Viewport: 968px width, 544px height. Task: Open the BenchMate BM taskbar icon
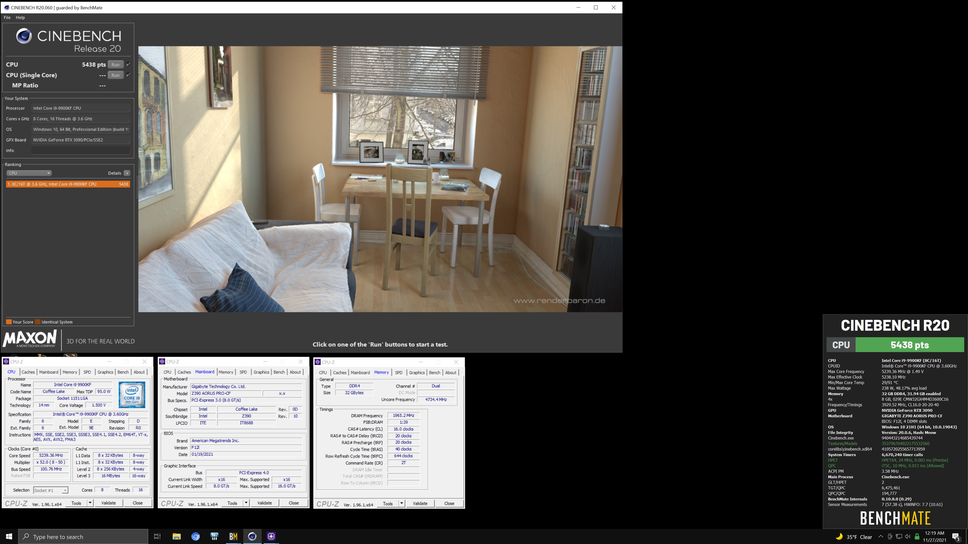point(233,536)
